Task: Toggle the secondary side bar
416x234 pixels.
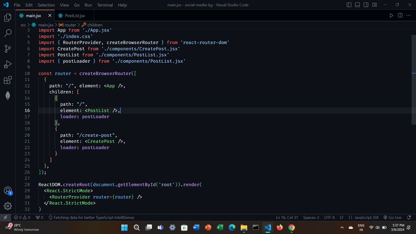Action: point(366,5)
